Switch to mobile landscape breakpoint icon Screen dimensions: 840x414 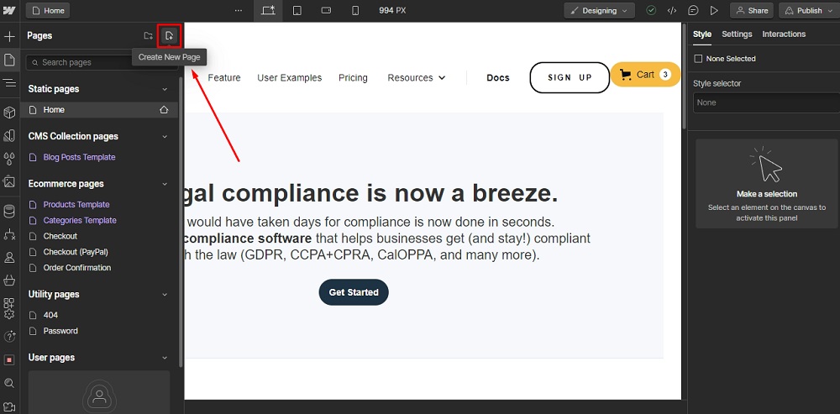pyautogui.click(x=326, y=11)
